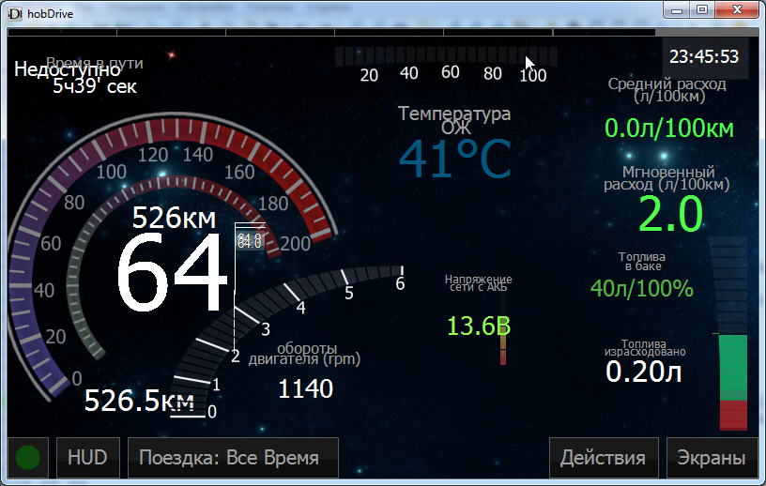Maximize the hobDrive window
The width and height of the screenshot is (766, 486).
(x=702, y=9)
